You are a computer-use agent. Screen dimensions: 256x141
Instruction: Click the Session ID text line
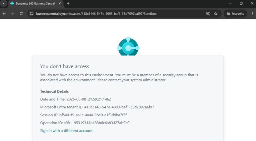pyautogui.click(x=83, y=115)
